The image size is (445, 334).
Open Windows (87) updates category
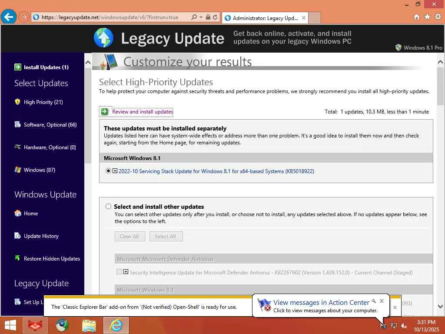point(40,170)
